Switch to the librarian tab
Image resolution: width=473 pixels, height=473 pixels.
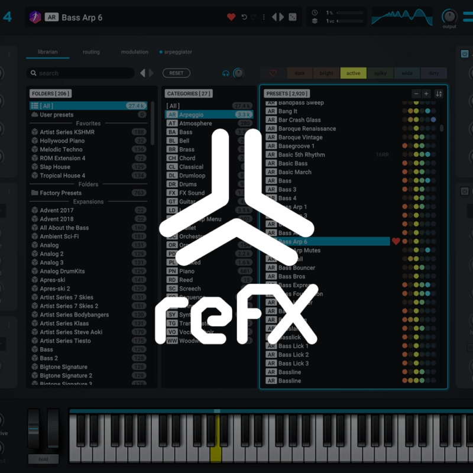(x=48, y=52)
